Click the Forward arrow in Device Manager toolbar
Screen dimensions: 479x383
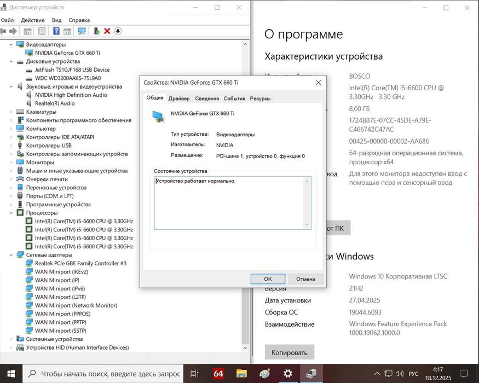[x=13, y=31]
